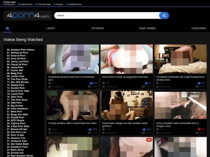Select sidebar link 14. Nevid Porn Tube

click(18, 91)
